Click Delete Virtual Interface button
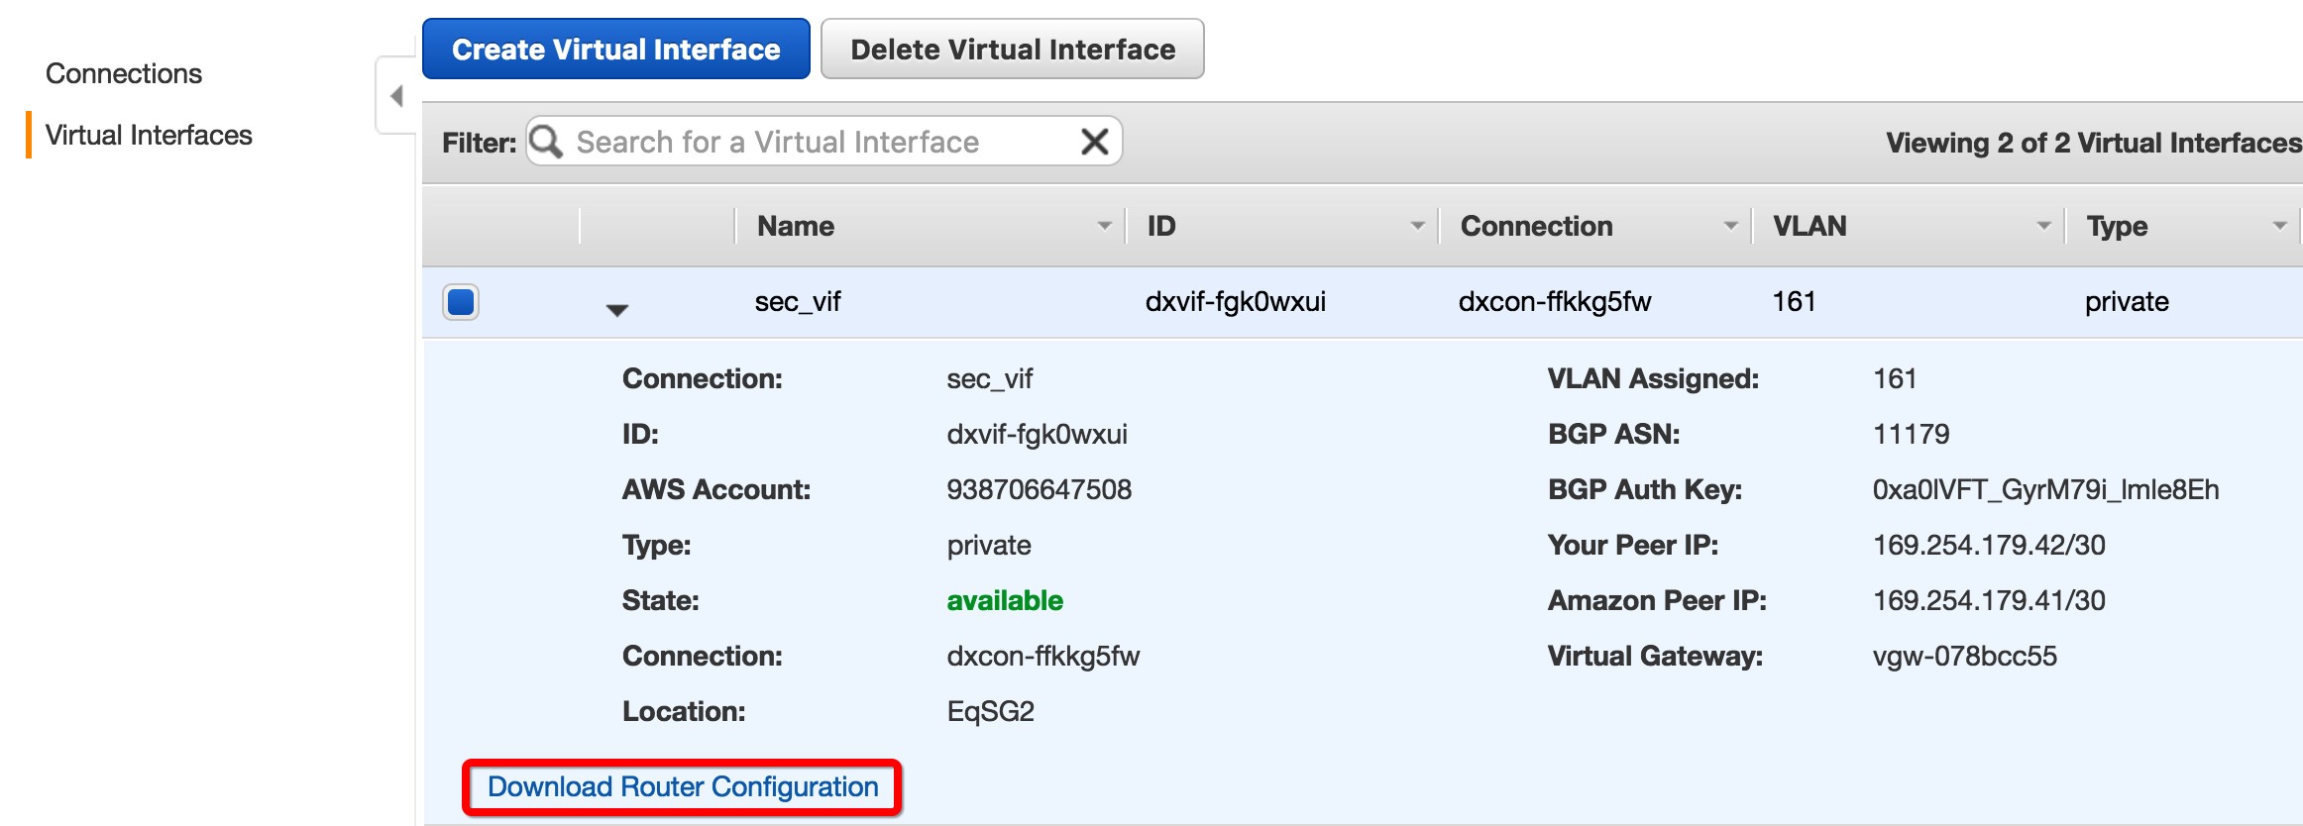Screen dimensions: 2303x826 (x=1012, y=49)
